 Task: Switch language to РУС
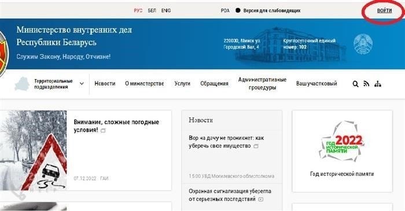tap(138, 10)
